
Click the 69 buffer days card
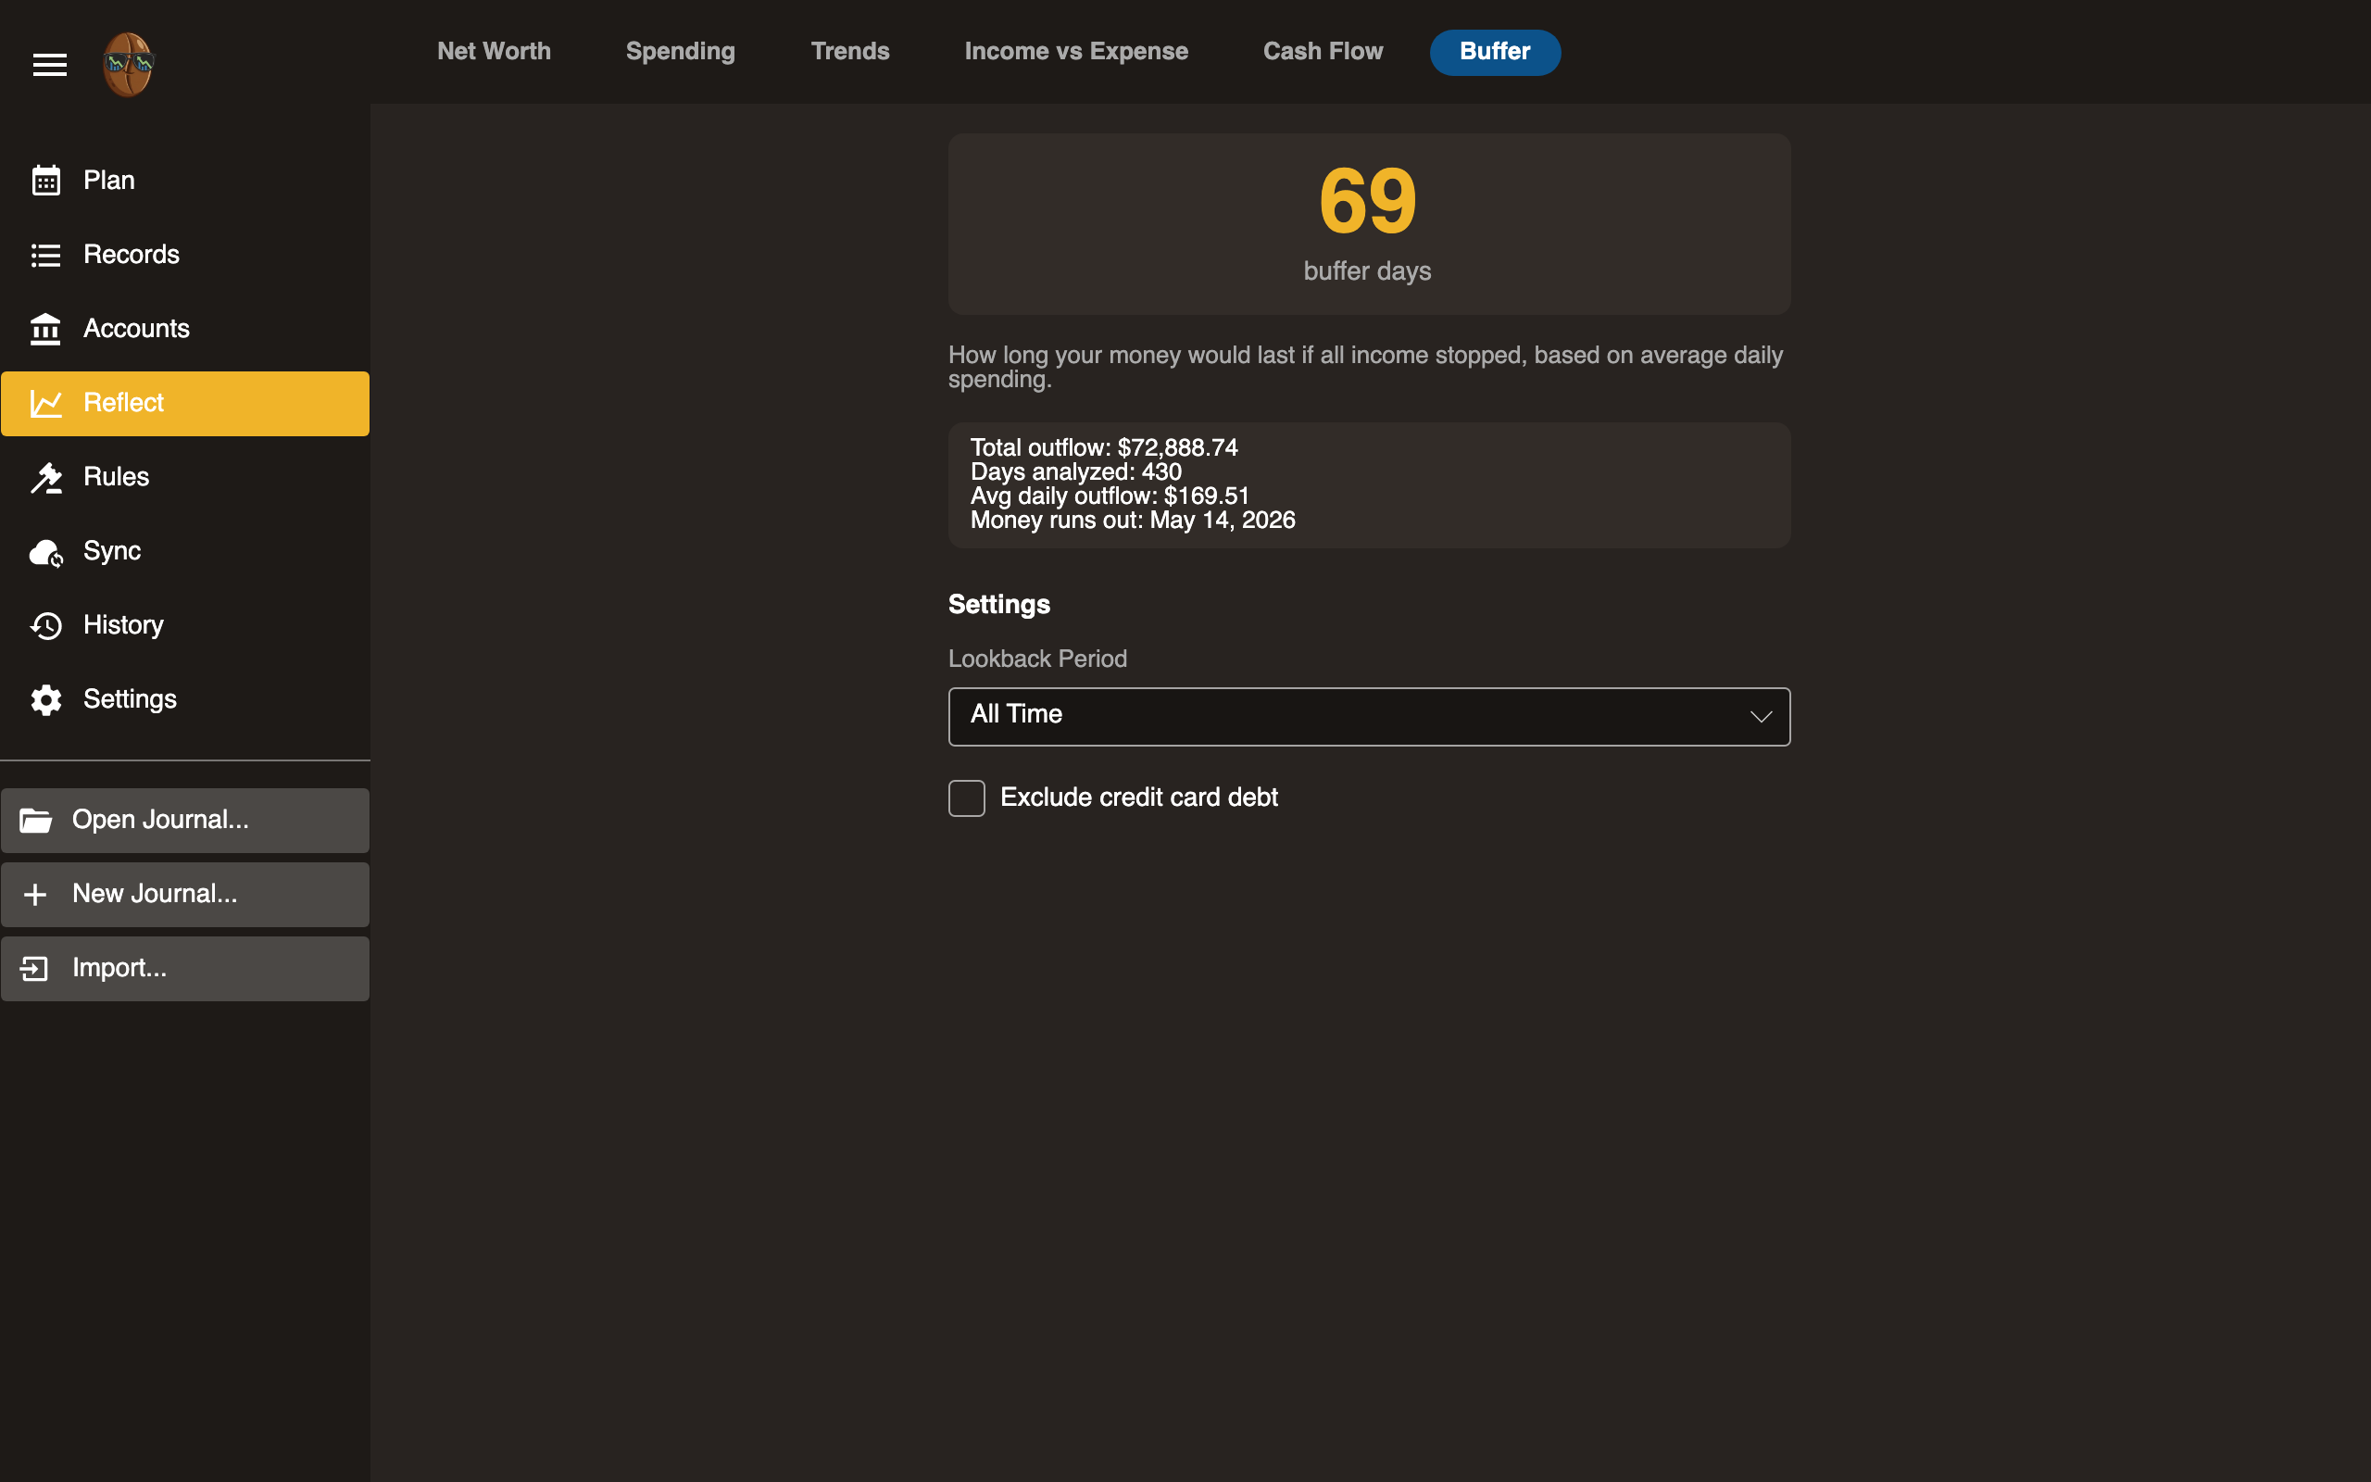coord(1368,223)
